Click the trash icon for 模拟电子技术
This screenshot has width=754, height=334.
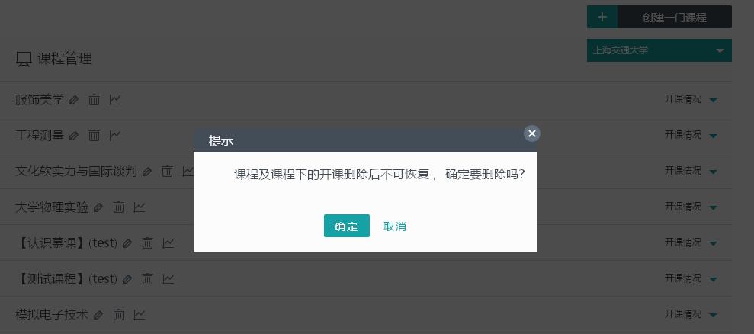[118, 315]
